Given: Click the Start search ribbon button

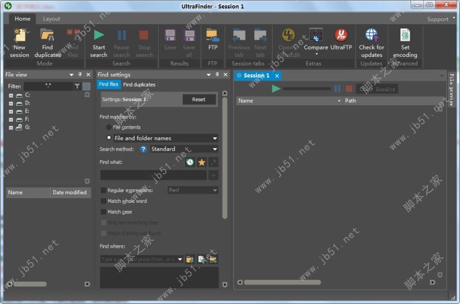Looking at the screenshot, I should tap(98, 43).
